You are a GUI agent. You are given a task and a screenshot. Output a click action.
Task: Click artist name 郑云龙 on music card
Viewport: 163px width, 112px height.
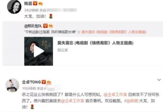click(x=62, y=50)
